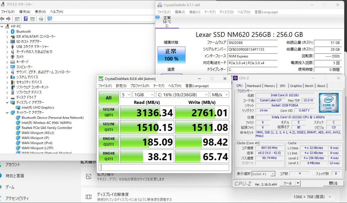Click the CrystalDiskInfo title bar app icon
The width and height of the screenshot is (347, 203).
click(x=160, y=5)
